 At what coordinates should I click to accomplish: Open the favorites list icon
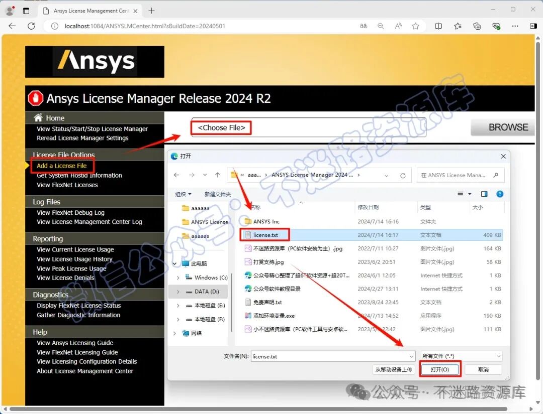[x=458, y=26]
